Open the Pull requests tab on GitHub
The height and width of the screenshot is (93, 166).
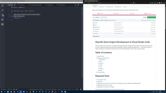(109, 7)
